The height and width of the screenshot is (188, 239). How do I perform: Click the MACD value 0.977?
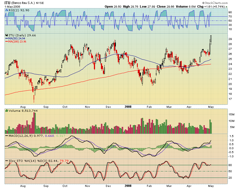38,136
